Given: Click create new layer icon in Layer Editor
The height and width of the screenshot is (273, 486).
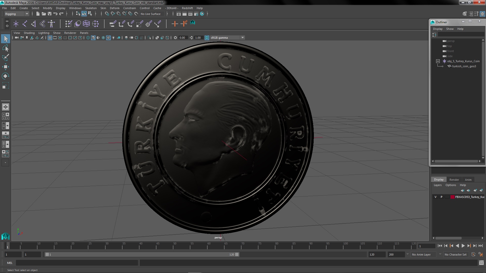Looking at the screenshot, I should click(475, 190).
